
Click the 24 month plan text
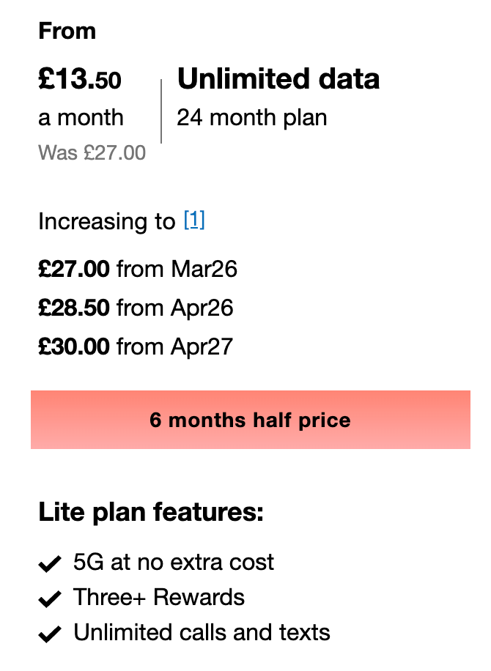(x=252, y=118)
